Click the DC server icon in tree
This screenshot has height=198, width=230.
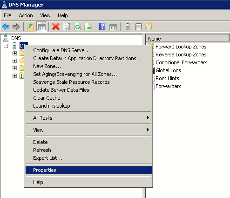14,46
